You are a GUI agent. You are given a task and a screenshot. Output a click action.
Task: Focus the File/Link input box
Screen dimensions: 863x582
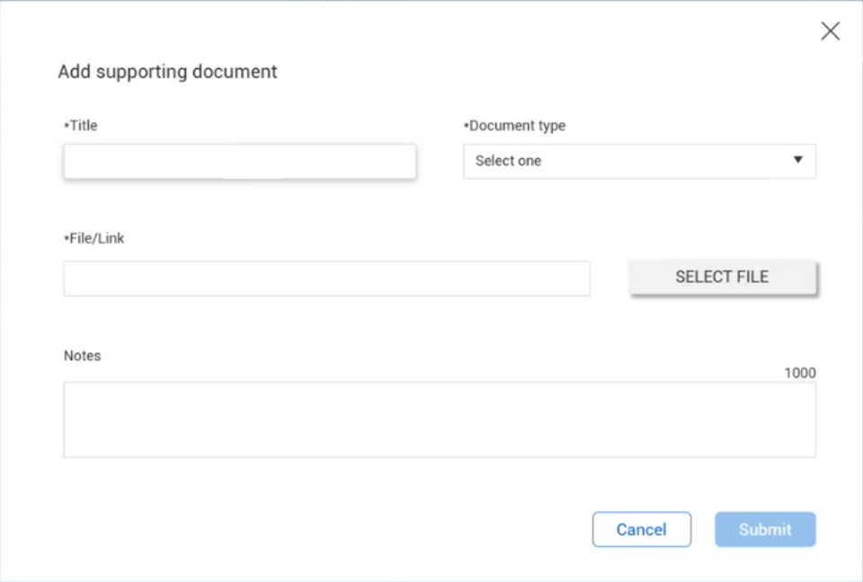[326, 278]
